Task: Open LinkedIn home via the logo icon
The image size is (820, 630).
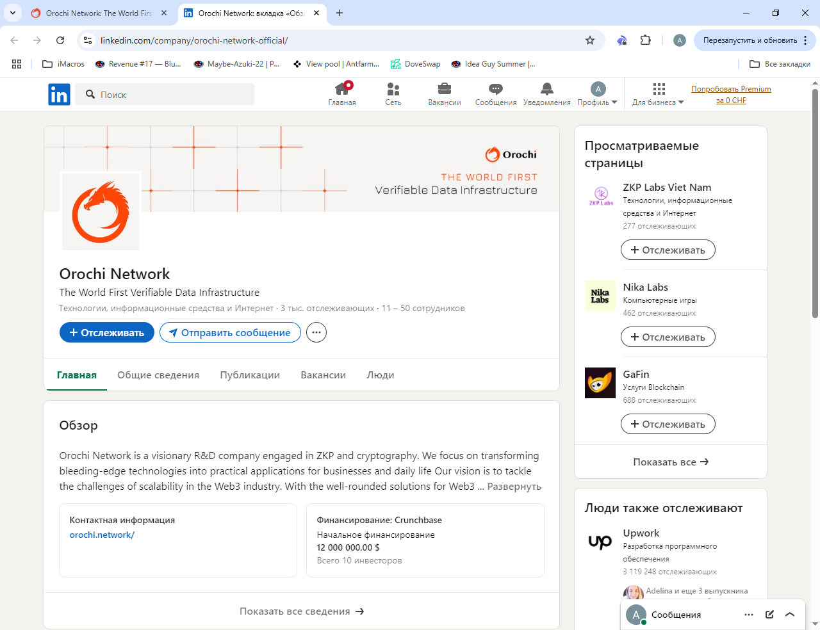Action: 59,94
